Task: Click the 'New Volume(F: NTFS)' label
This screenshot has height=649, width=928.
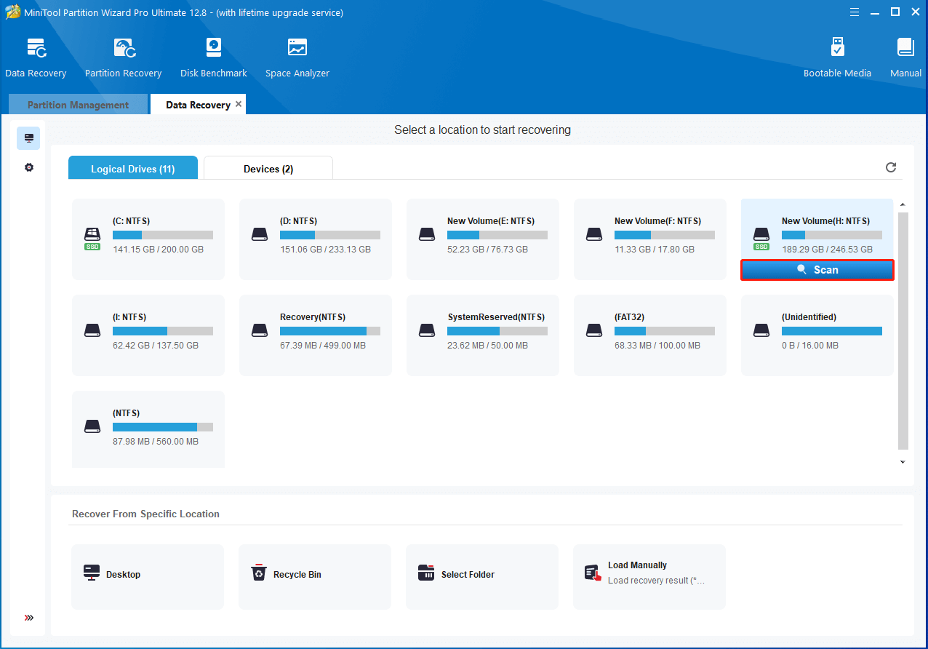Action: click(657, 221)
